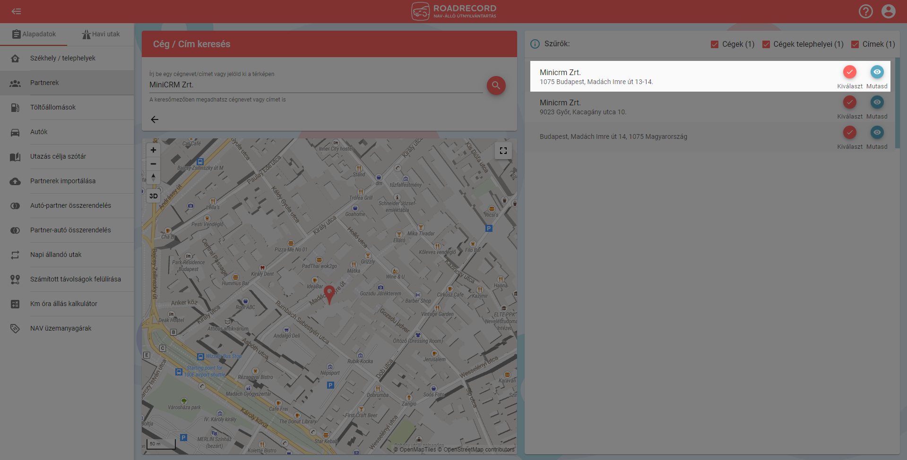Collapse the sidebar with the back-arrow menu icon
Screen dimensions: 907x460
[x=16, y=11]
